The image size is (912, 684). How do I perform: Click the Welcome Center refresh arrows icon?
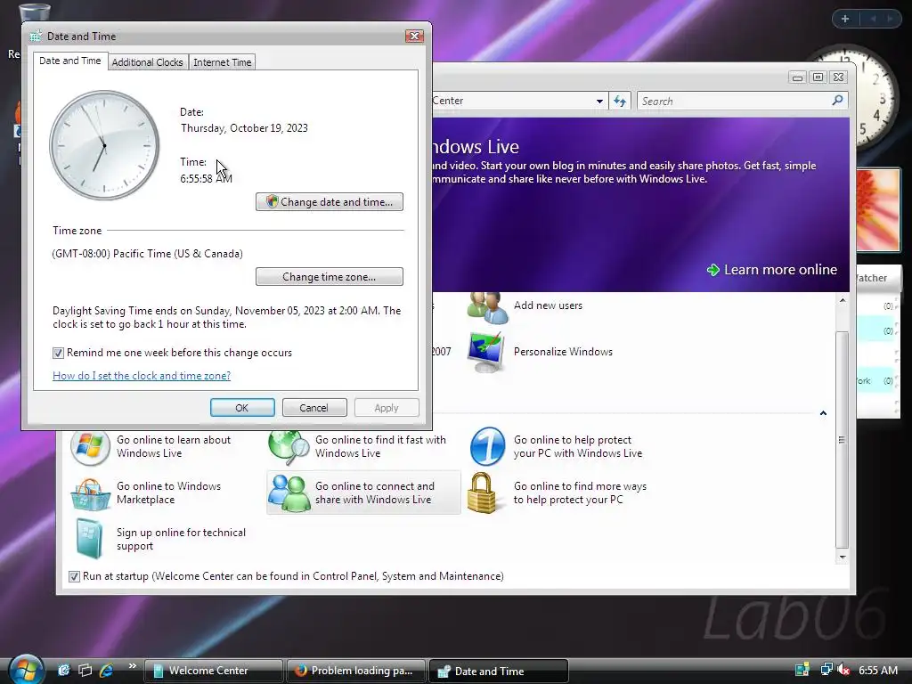(620, 102)
